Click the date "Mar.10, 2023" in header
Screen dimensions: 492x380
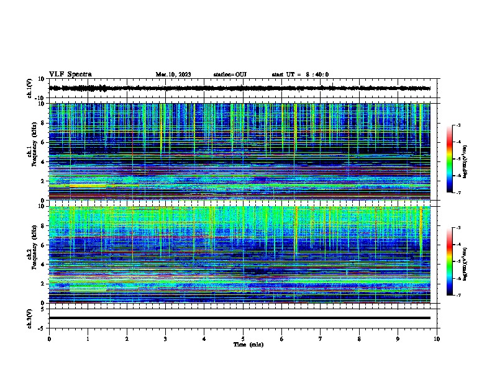click(173, 75)
